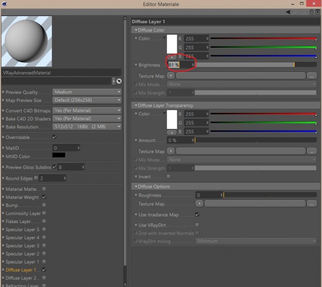This screenshot has width=322, height=287.
Task: Click the back arrow icon in top toolbar
Action: coord(288,12)
